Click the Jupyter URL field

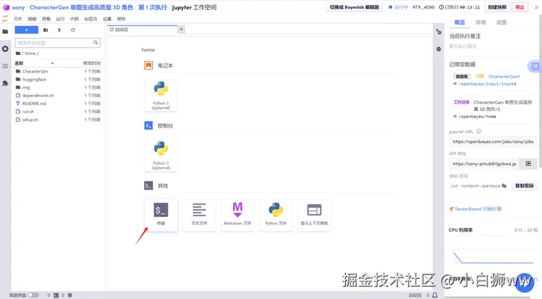493,141
